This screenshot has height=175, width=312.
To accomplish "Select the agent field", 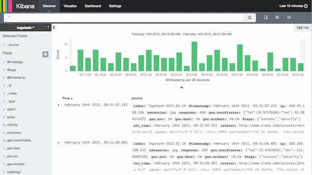I will pos(11,109).
